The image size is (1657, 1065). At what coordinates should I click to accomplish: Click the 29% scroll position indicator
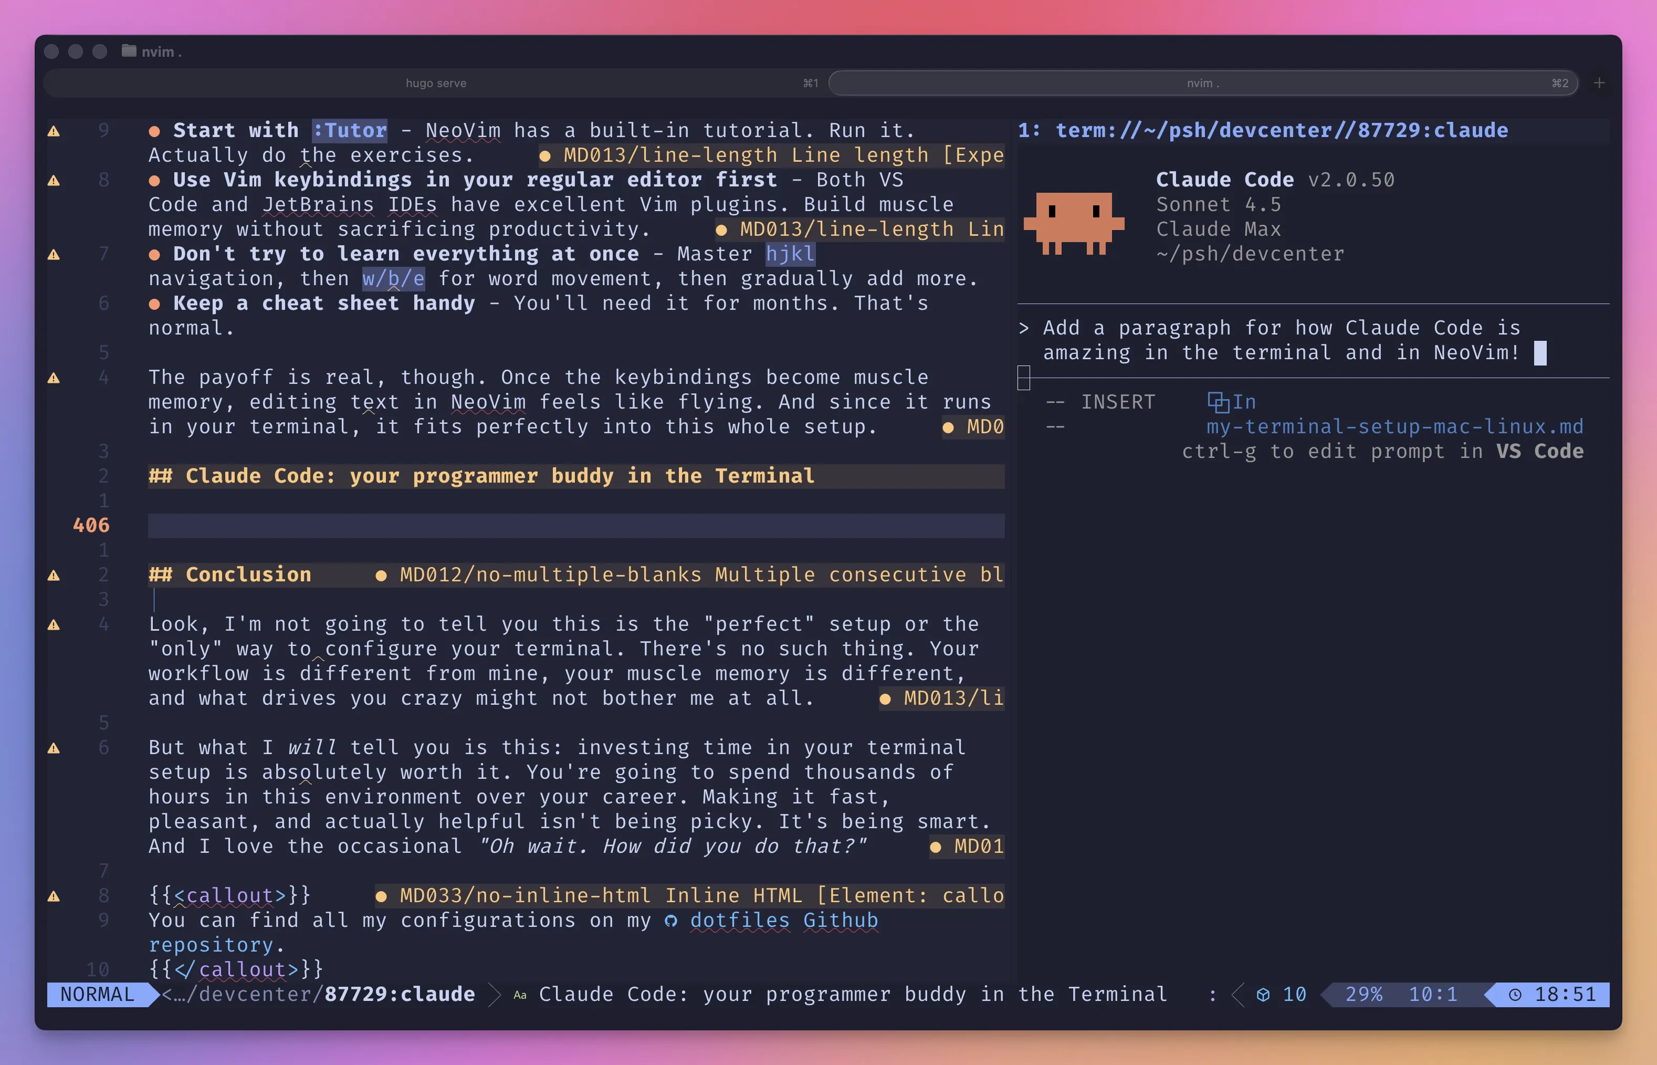(x=1363, y=995)
